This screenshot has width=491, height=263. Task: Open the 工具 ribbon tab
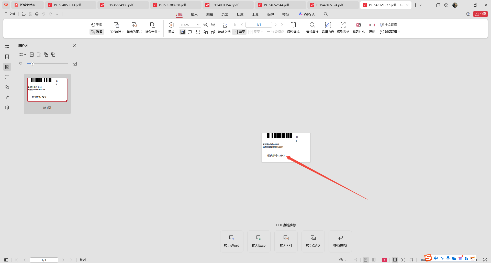click(x=255, y=14)
